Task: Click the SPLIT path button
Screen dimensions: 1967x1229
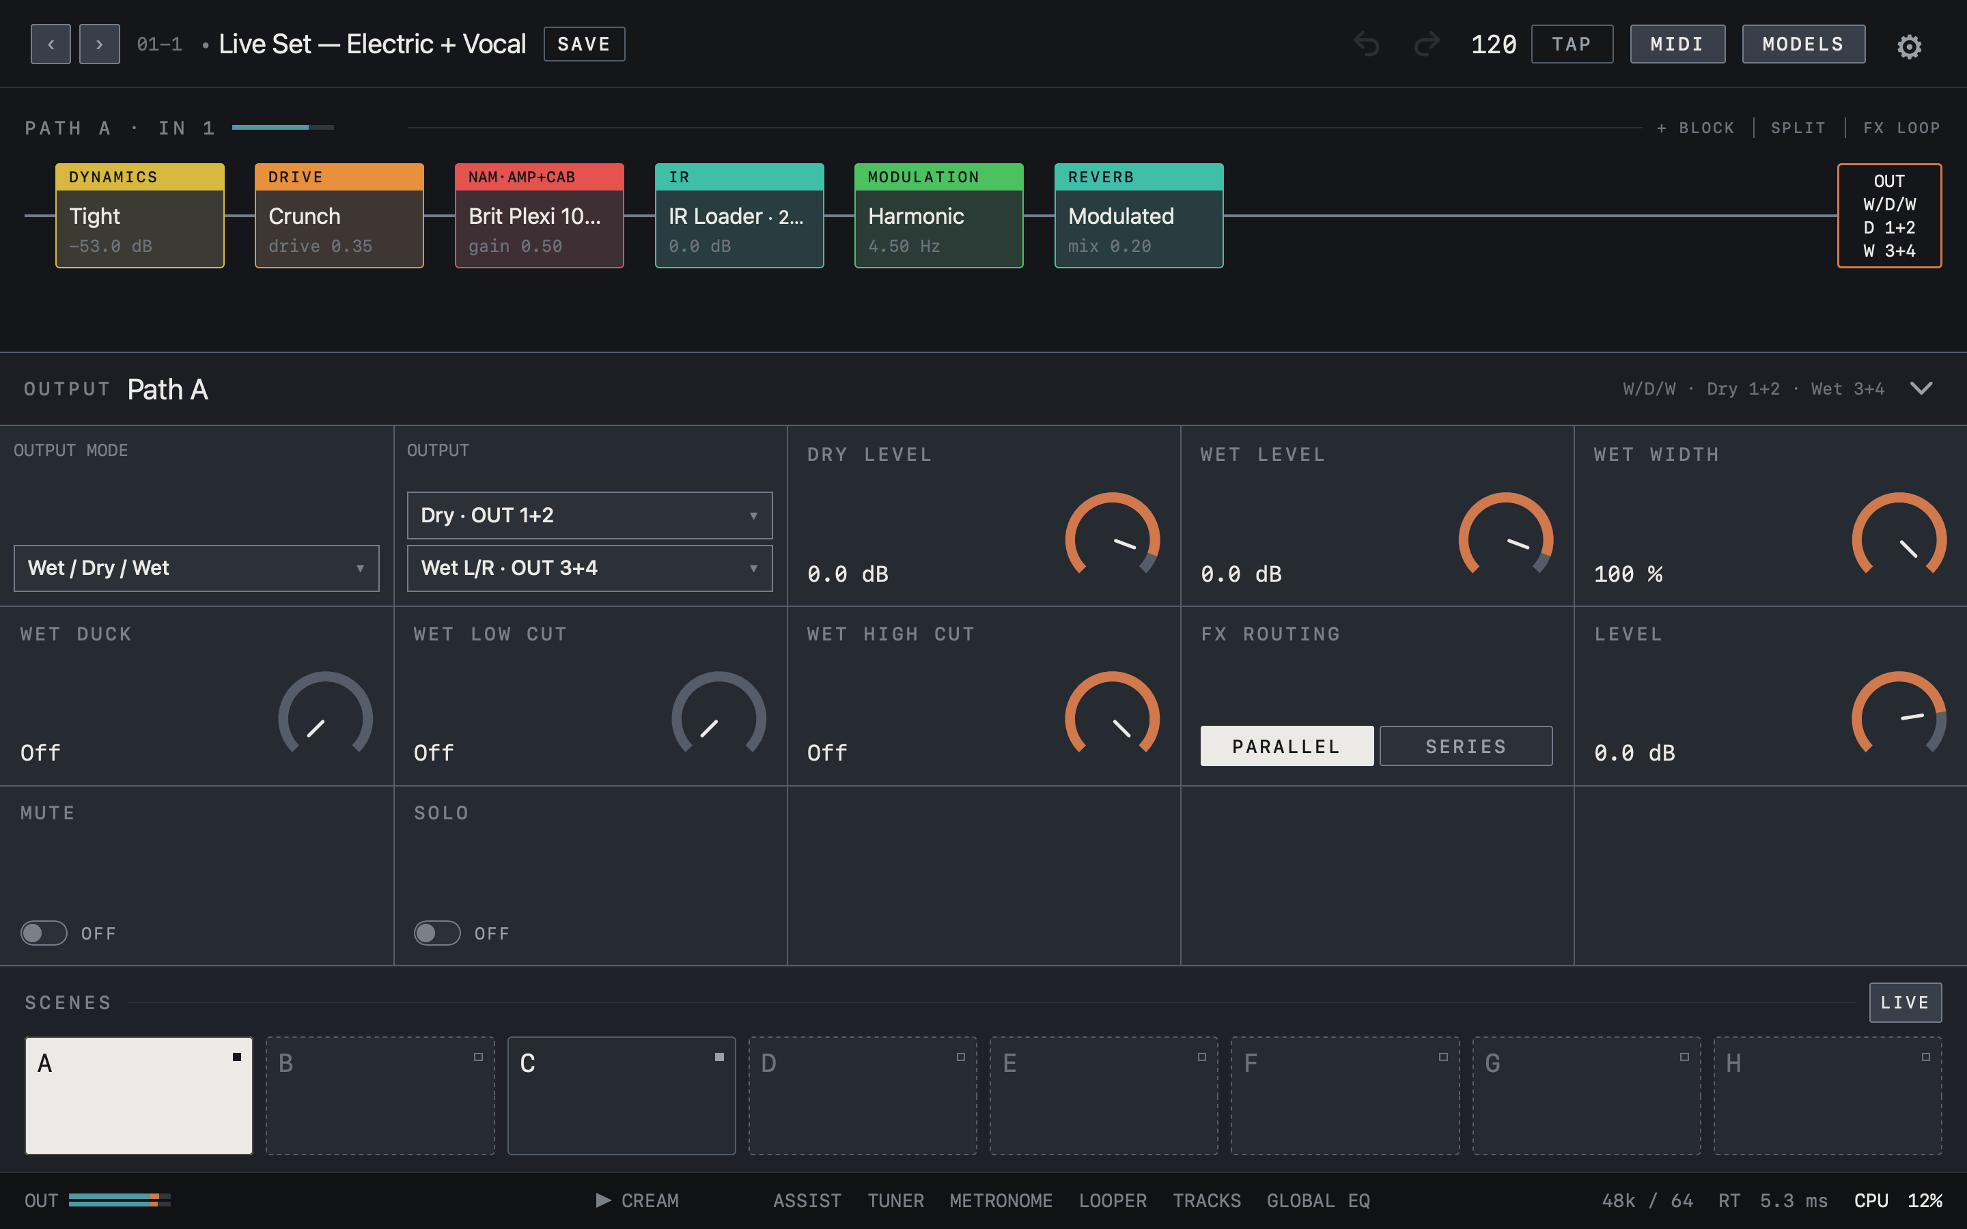Action: click(1798, 128)
